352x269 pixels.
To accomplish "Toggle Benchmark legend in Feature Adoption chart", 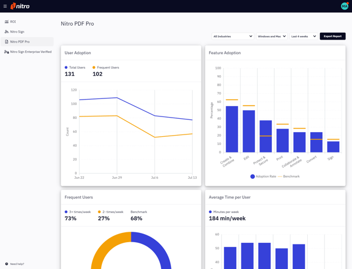I will [x=280, y=176].
